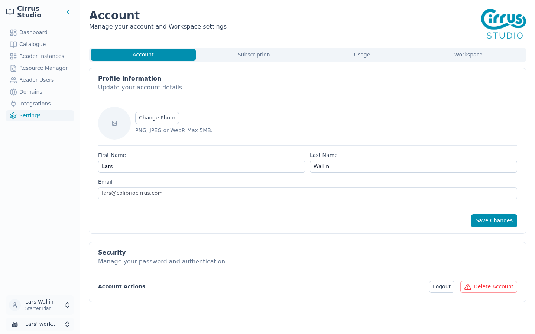Click the user avatar icon beside Lars Wallin

point(15,305)
